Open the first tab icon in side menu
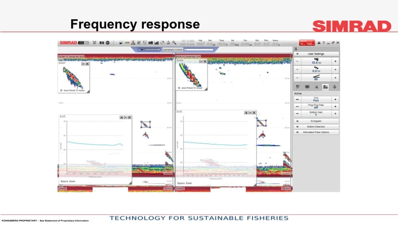This screenshot has height=229, width=398. [x=298, y=87]
